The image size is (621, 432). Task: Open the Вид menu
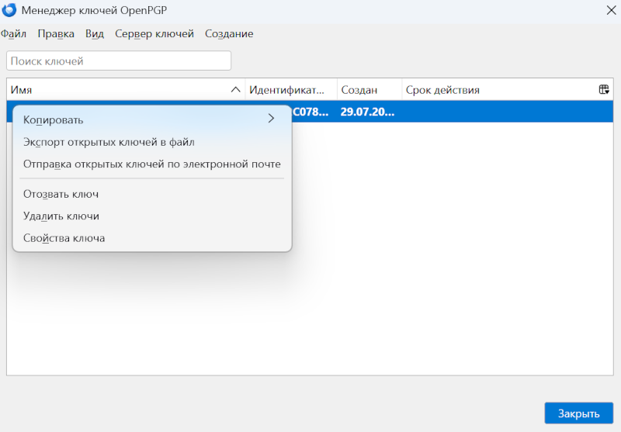tap(95, 34)
